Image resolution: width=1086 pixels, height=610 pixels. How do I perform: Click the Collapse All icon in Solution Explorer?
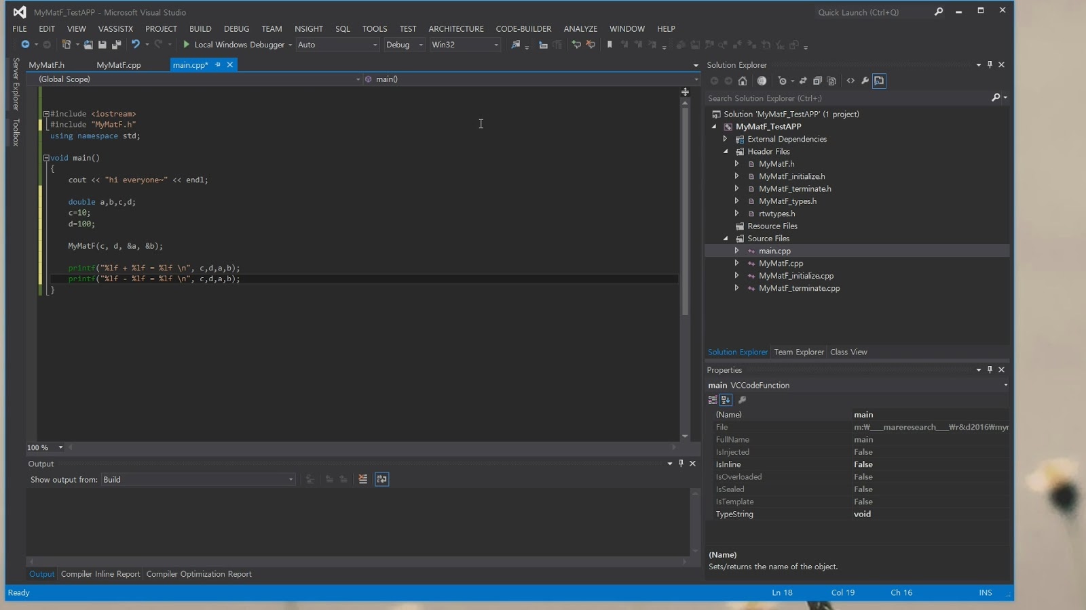tap(817, 81)
